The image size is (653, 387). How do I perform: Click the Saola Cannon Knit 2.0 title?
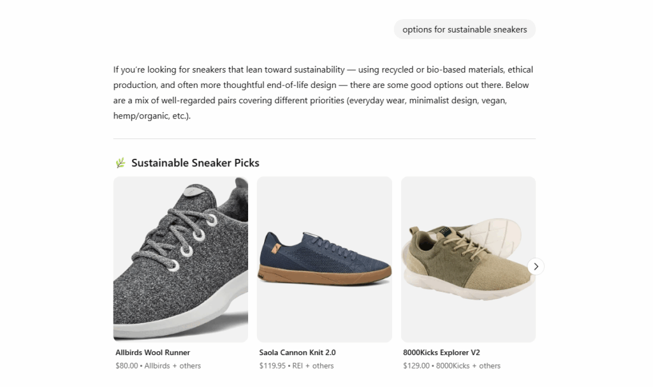point(297,353)
